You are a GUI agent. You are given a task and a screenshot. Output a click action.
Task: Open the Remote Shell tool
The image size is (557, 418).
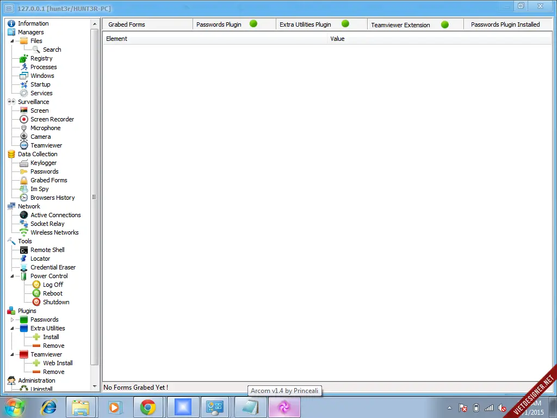(x=47, y=250)
